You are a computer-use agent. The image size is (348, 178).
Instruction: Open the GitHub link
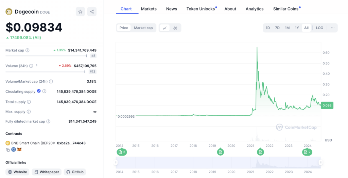[75, 172]
